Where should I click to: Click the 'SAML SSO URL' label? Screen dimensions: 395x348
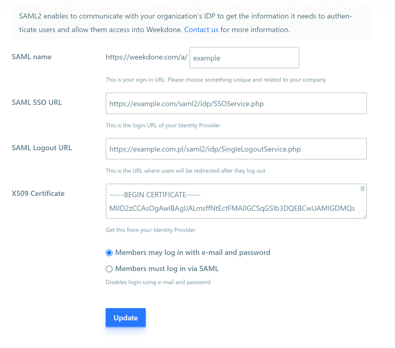point(37,103)
